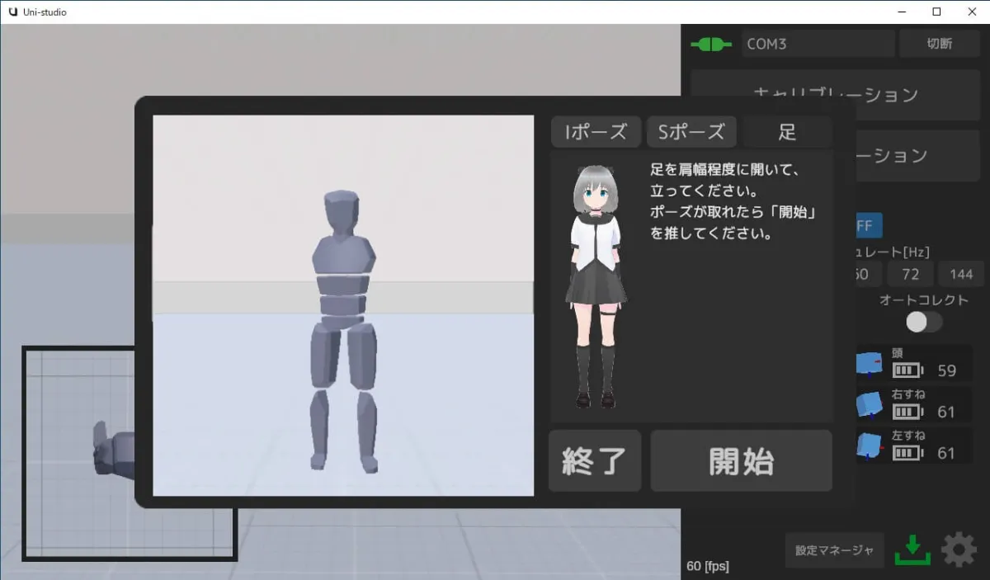Open settings via the gear icon
990x580 pixels.
(x=958, y=549)
